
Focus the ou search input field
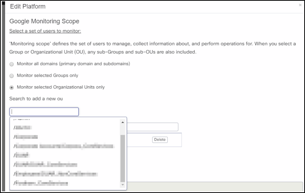[44, 112]
